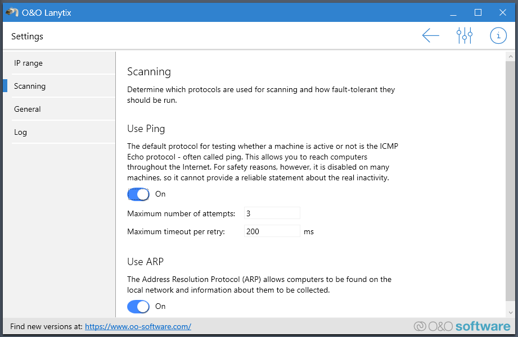
Task: Click the "Use ARP" heading
Action: pyautogui.click(x=145, y=262)
